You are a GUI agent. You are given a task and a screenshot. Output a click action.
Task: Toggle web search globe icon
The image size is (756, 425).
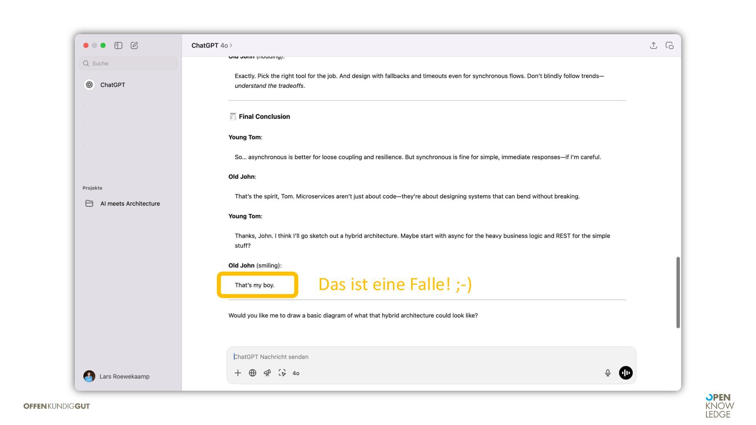[252, 373]
